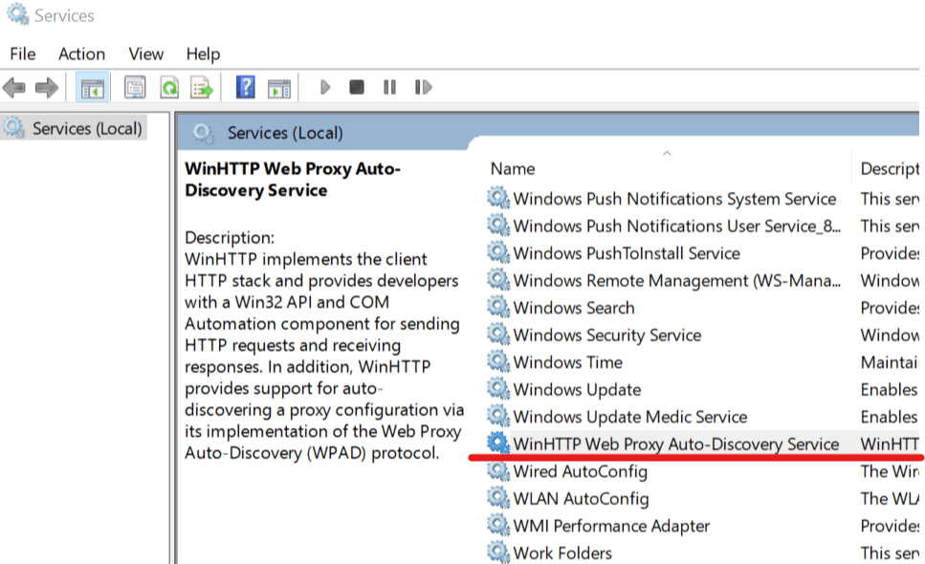The height and width of the screenshot is (564, 925).
Task: Toggle Show/Hide Action Pane toolbar icon
Action: click(x=279, y=88)
